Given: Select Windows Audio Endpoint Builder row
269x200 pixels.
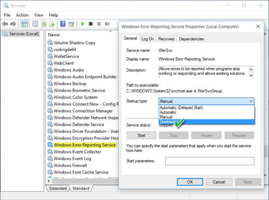Looking at the screenshot, I should point(82,77).
